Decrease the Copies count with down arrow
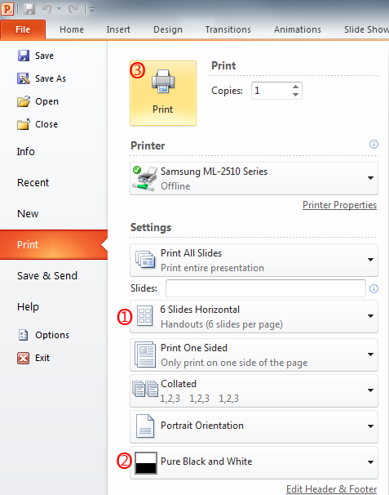This screenshot has height=495, width=389. (x=295, y=95)
